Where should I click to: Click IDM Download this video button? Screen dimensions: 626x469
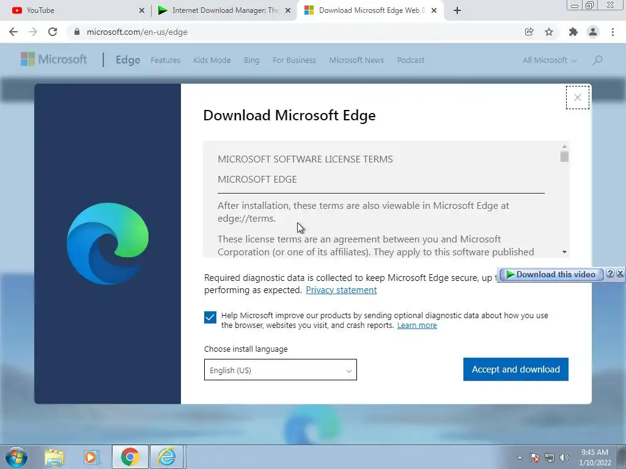551,274
